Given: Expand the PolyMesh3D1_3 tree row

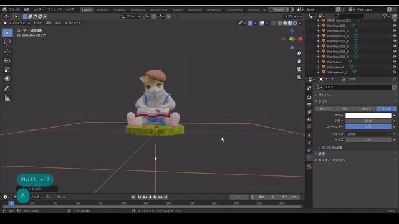Looking at the screenshot, I should point(319,36).
